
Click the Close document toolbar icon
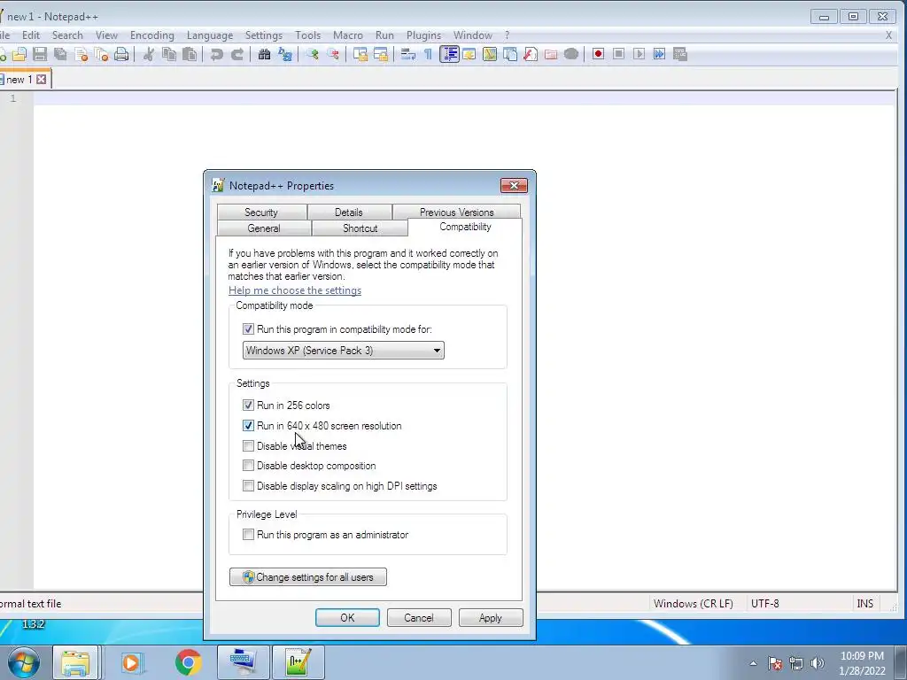pyautogui.click(x=81, y=54)
